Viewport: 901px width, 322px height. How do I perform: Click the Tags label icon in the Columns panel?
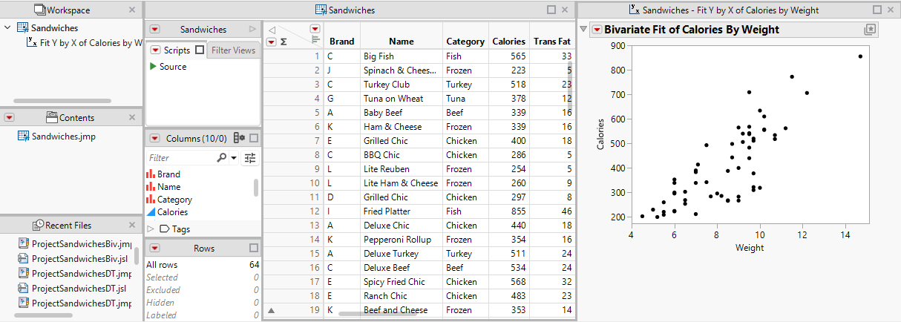point(165,229)
